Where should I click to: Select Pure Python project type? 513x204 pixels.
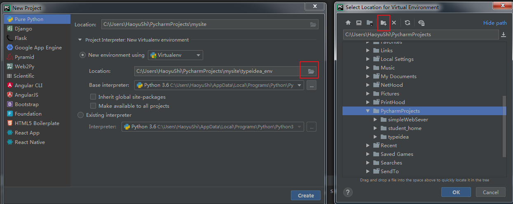point(37,19)
